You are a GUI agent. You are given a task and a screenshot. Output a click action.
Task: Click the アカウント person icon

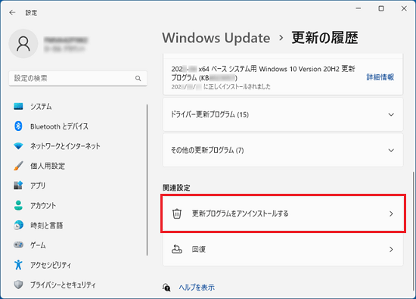click(18, 205)
